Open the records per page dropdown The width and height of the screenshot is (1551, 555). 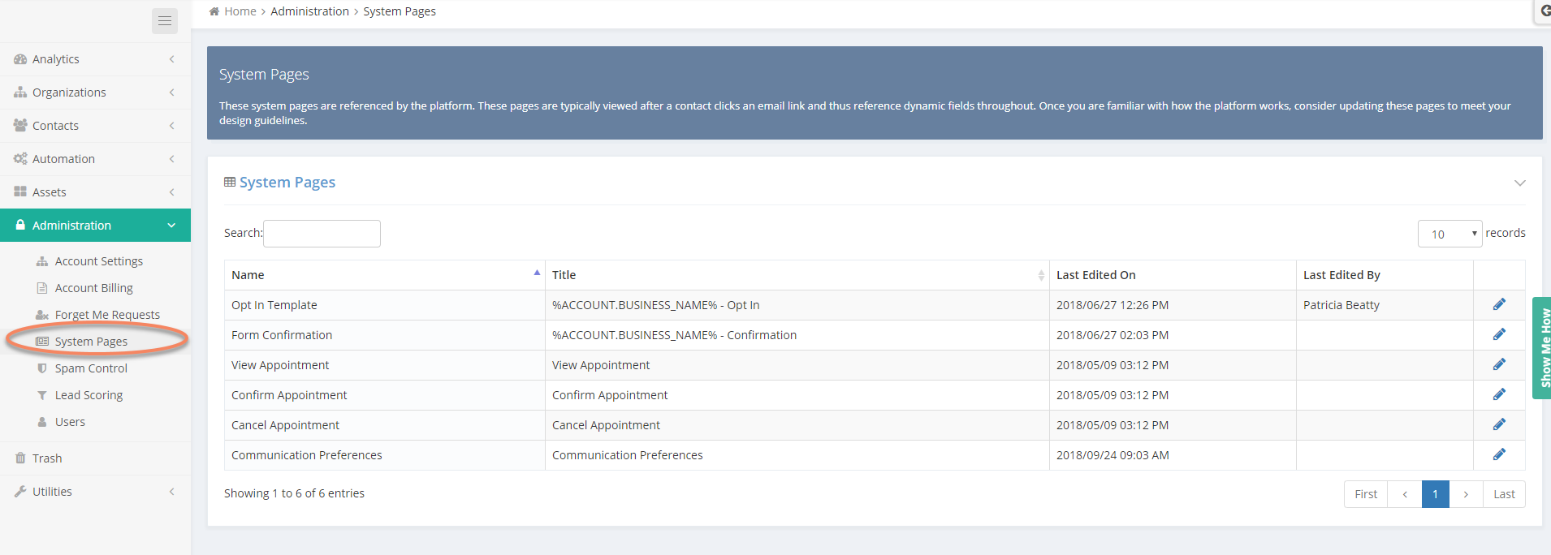tap(1449, 234)
